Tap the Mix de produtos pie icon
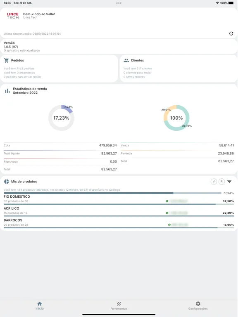This screenshot has height=317, width=238. (x=7, y=181)
